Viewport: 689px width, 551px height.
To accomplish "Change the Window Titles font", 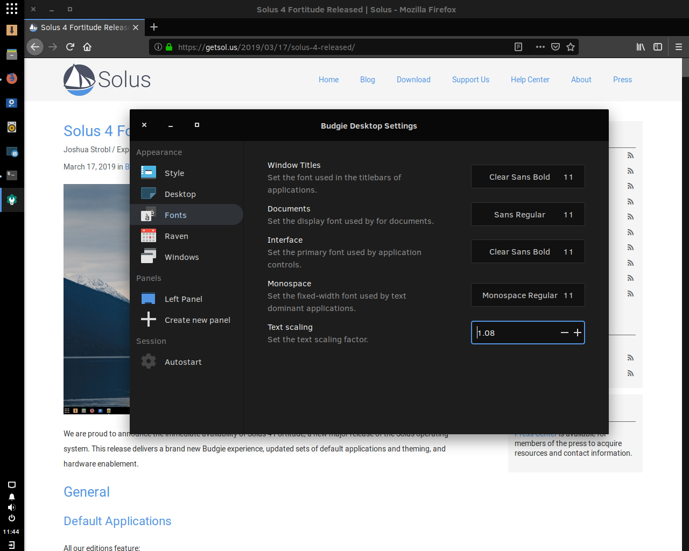I will (x=528, y=176).
